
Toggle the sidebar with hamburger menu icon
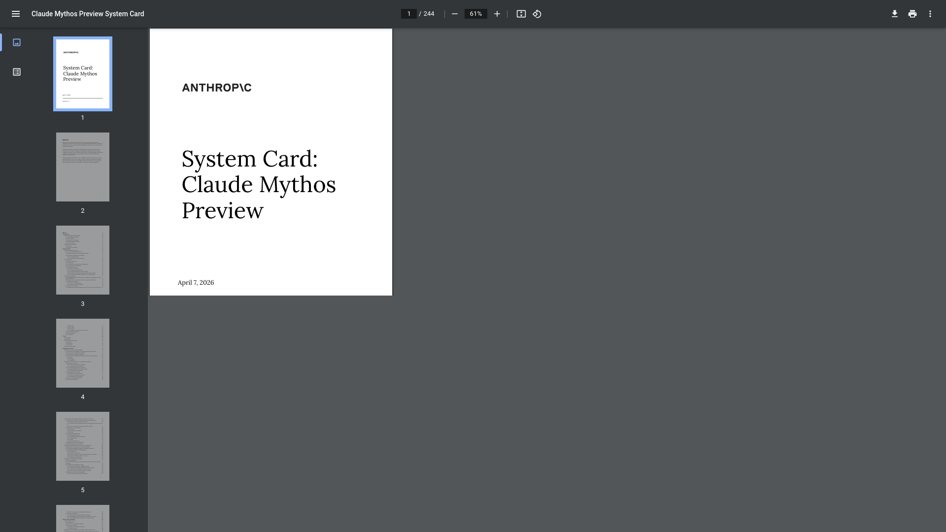pyautogui.click(x=16, y=14)
